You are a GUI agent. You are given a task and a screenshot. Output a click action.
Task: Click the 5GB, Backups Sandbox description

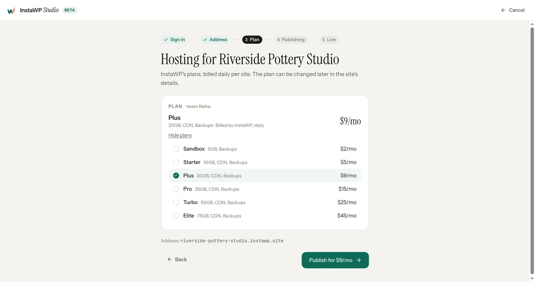[222, 149]
